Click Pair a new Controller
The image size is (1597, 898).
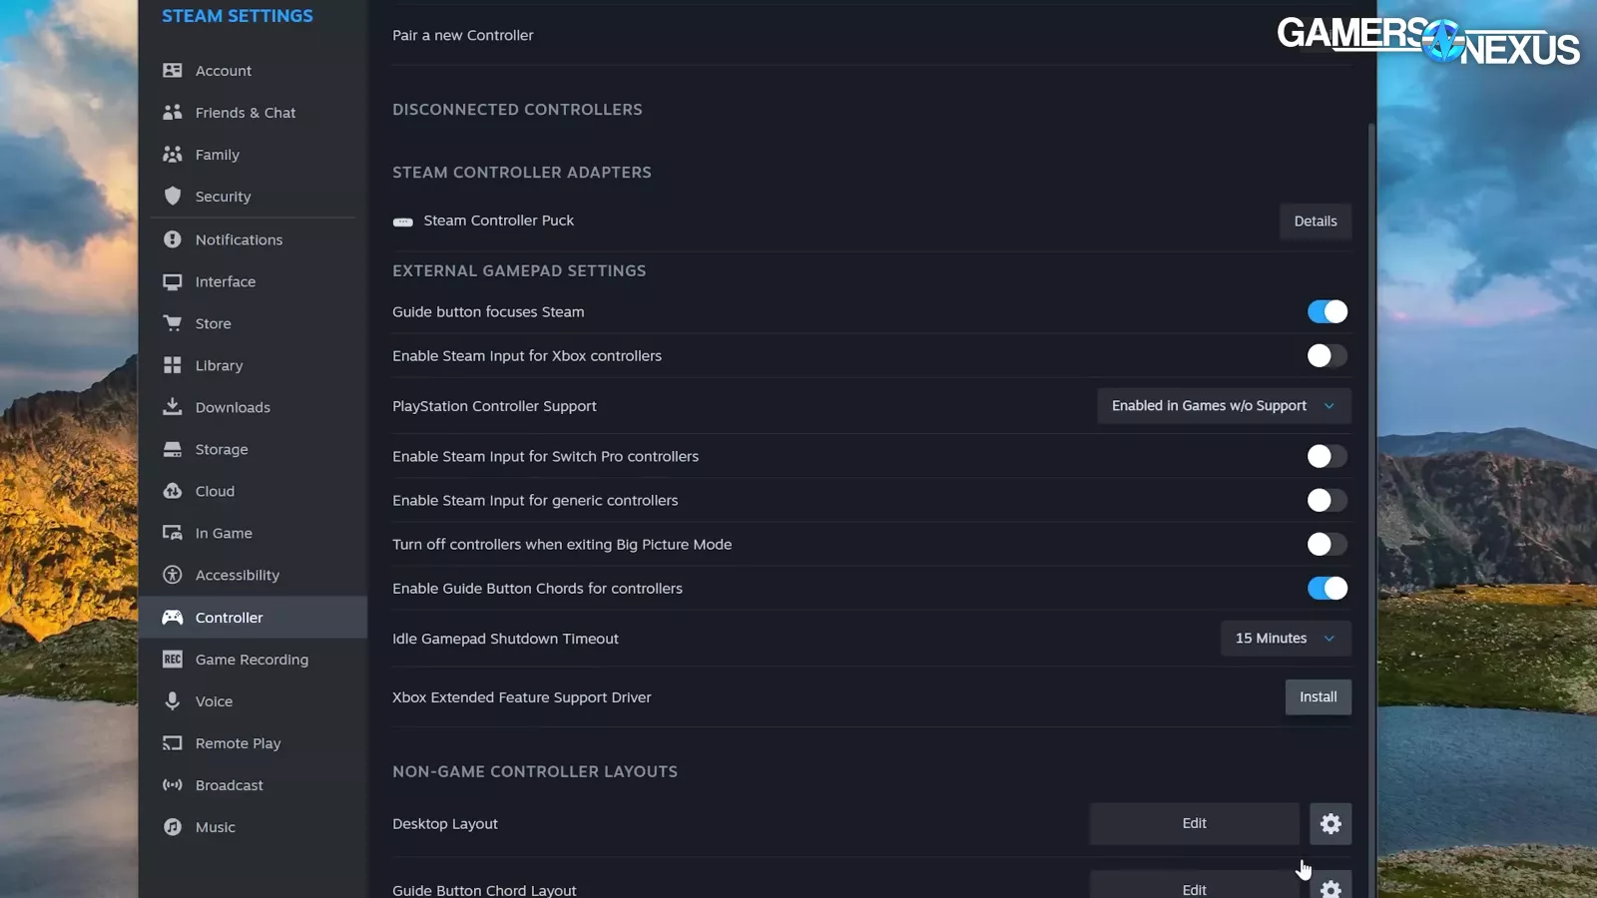click(x=462, y=35)
